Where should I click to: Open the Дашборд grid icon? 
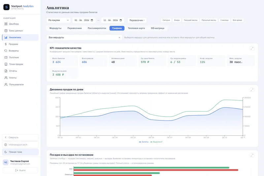6,24
